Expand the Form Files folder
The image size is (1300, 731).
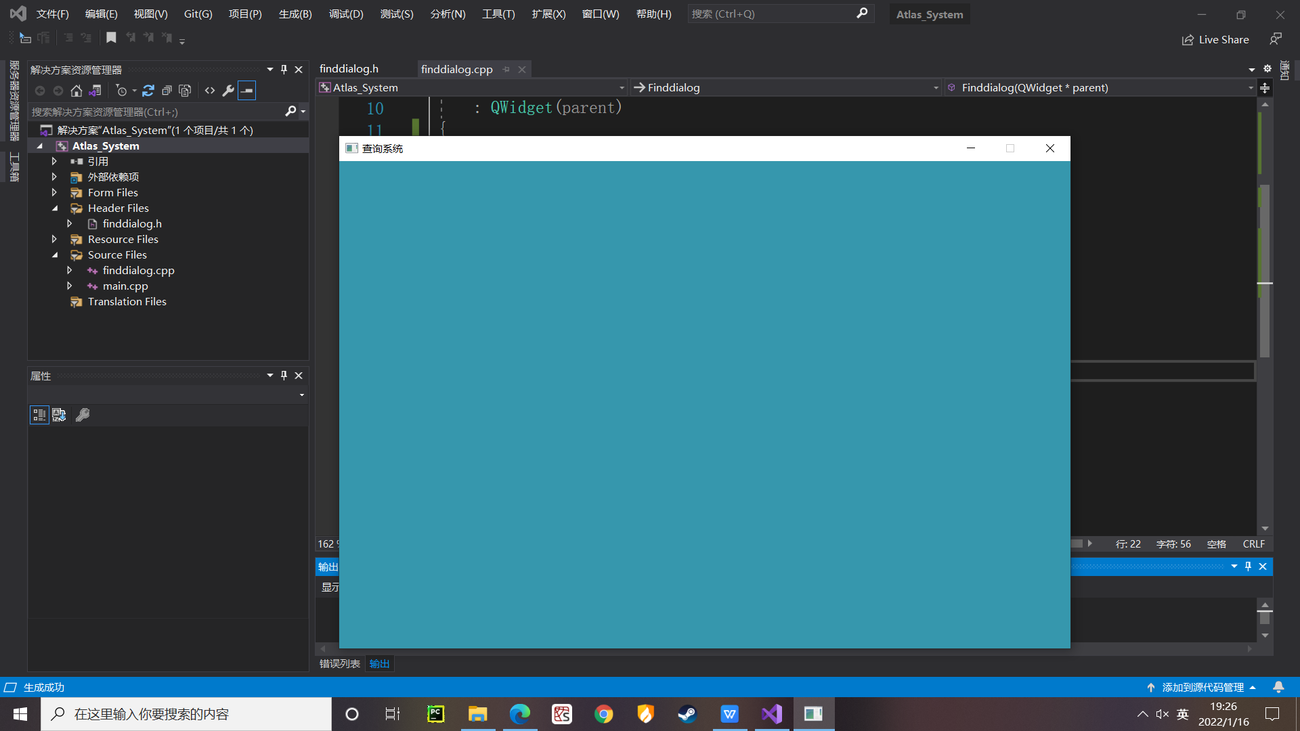tap(54, 193)
